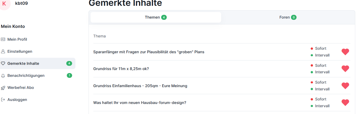The width and height of the screenshot is (357, 114).
Task: Open the topic about the new Hausbau-forum-design
Action: (x=140, y=103)
